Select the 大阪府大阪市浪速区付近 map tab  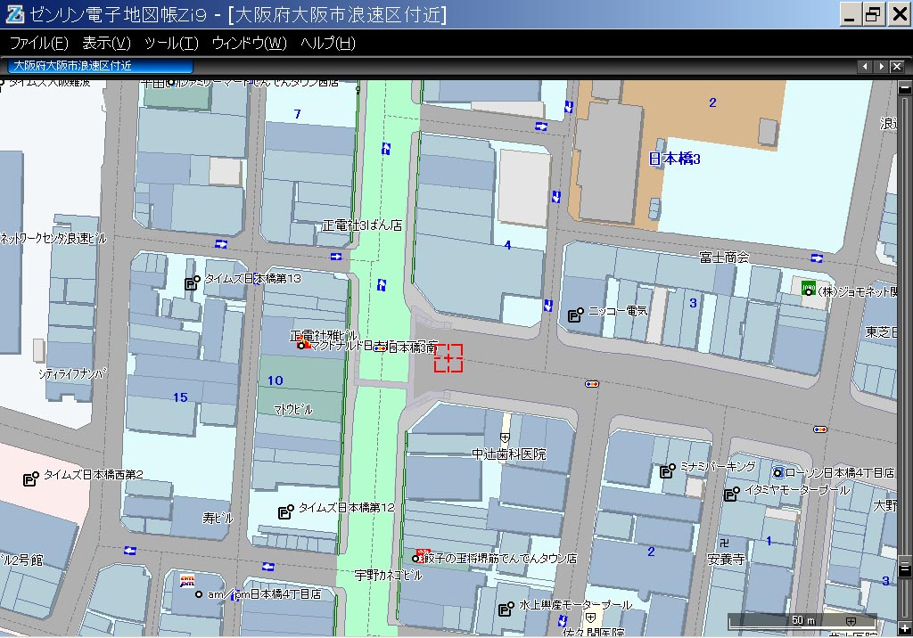tap(99, 66)
